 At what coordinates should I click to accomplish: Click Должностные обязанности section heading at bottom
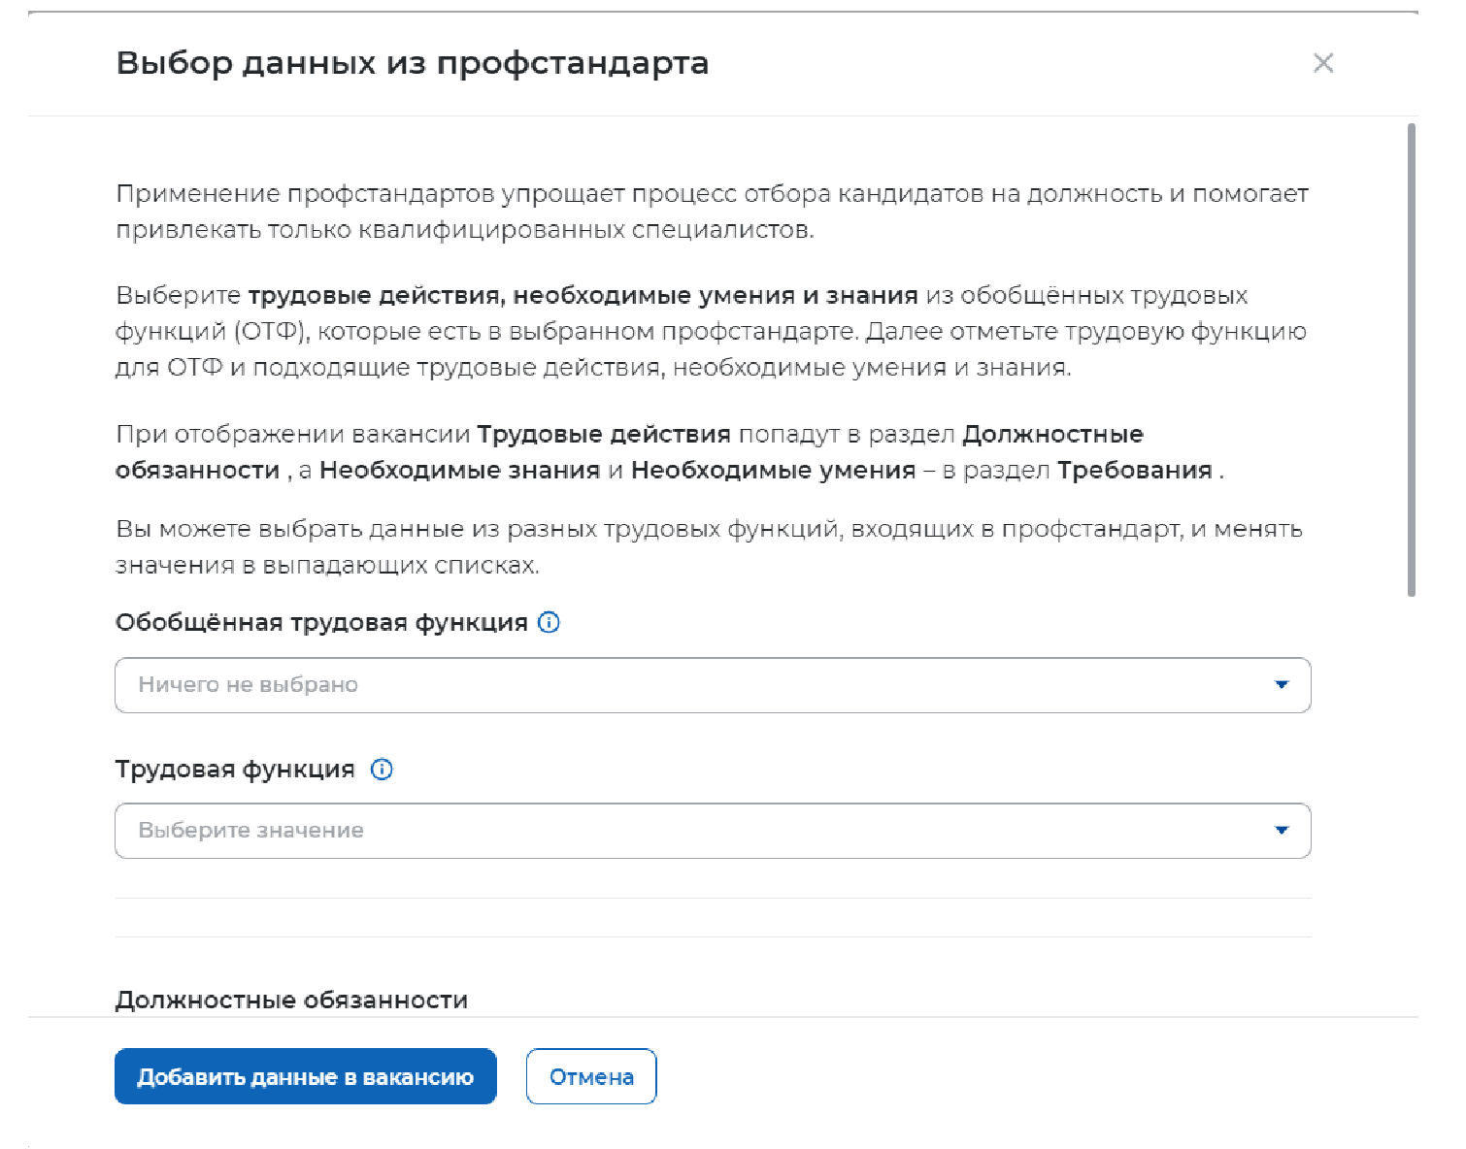pos(291,1000)
